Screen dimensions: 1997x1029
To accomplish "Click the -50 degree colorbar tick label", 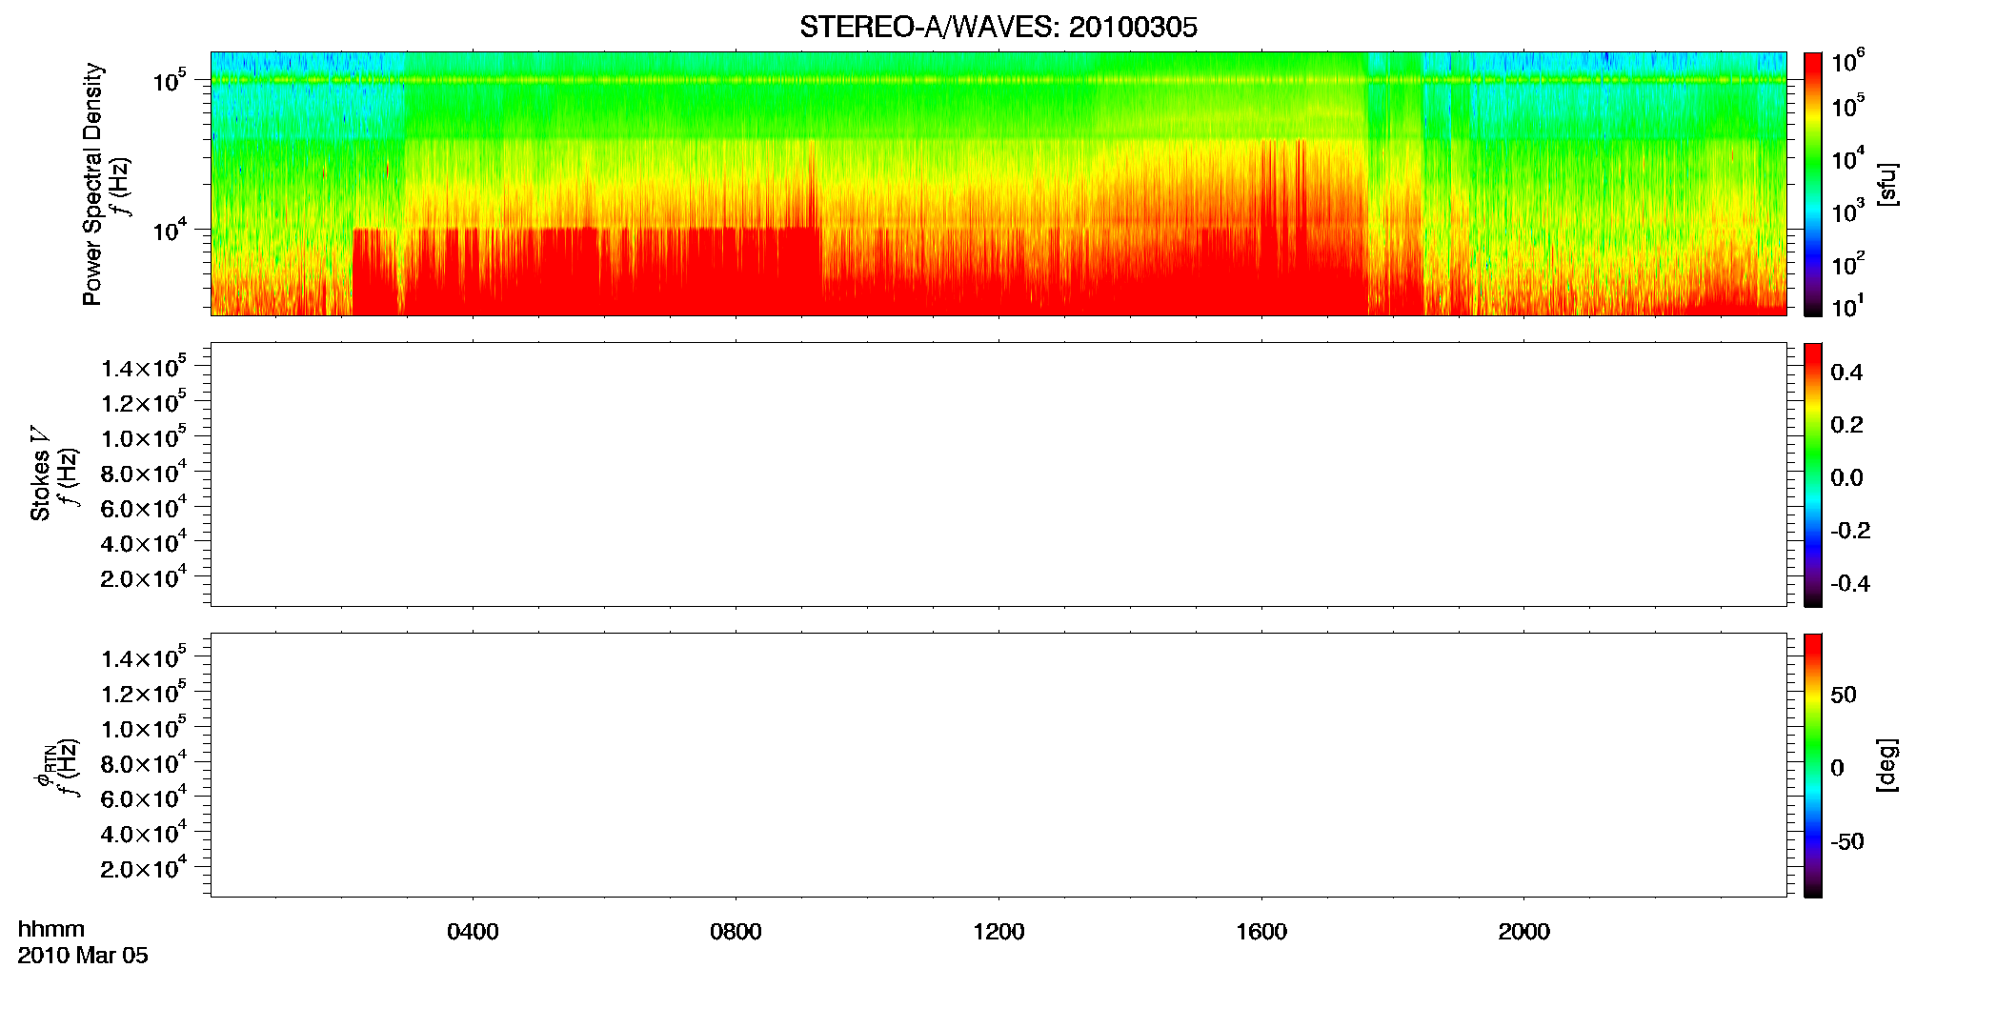I will pyautogui.click(x=1847, y=842).
